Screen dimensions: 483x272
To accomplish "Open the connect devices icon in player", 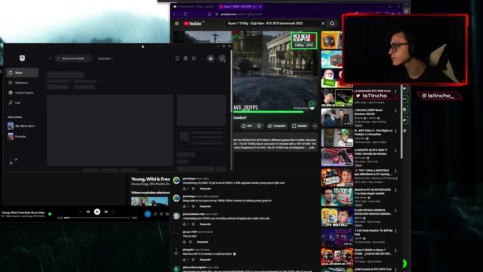I will click(x=167, y=214).
